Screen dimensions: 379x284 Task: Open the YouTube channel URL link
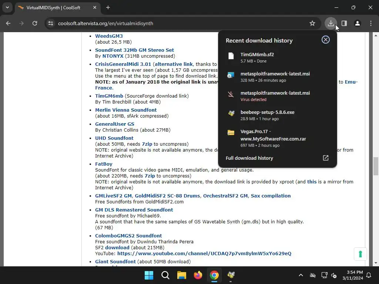204,254
